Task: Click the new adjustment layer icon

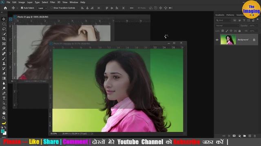Action: (239, 136)
